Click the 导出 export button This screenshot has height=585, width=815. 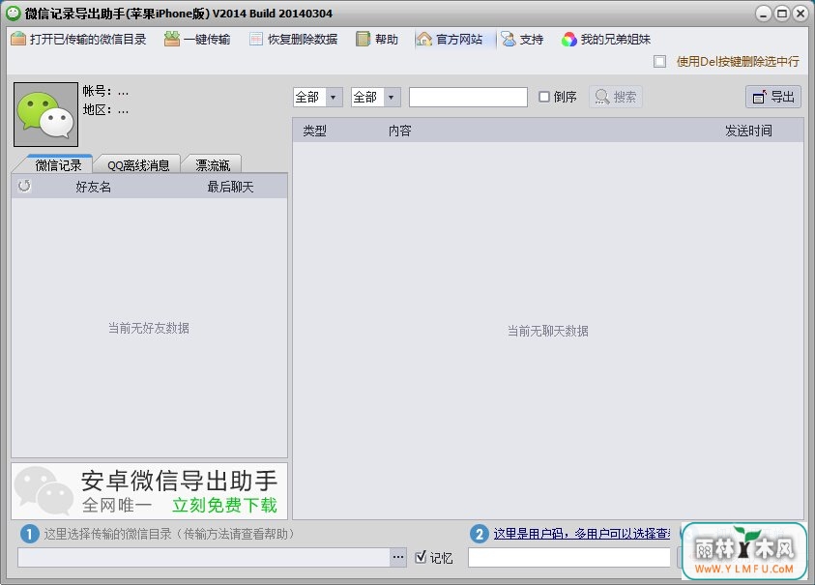tap(773, 97)
